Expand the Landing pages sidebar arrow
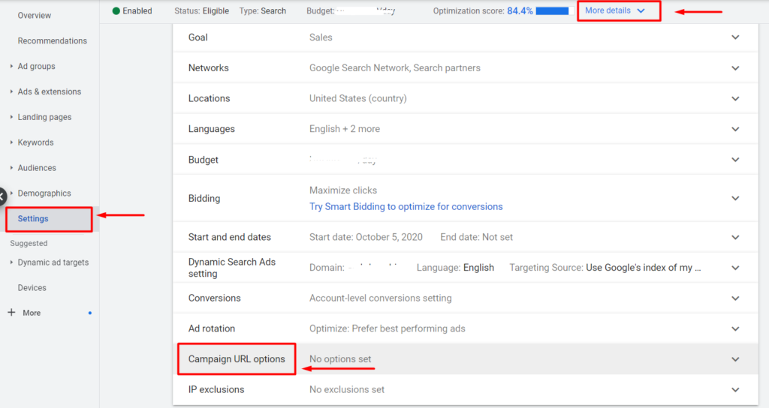Viewport: 769px width, 408px height. 11,116
